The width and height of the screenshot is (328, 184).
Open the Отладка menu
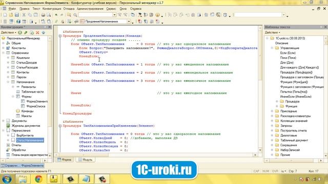[69, 9]
